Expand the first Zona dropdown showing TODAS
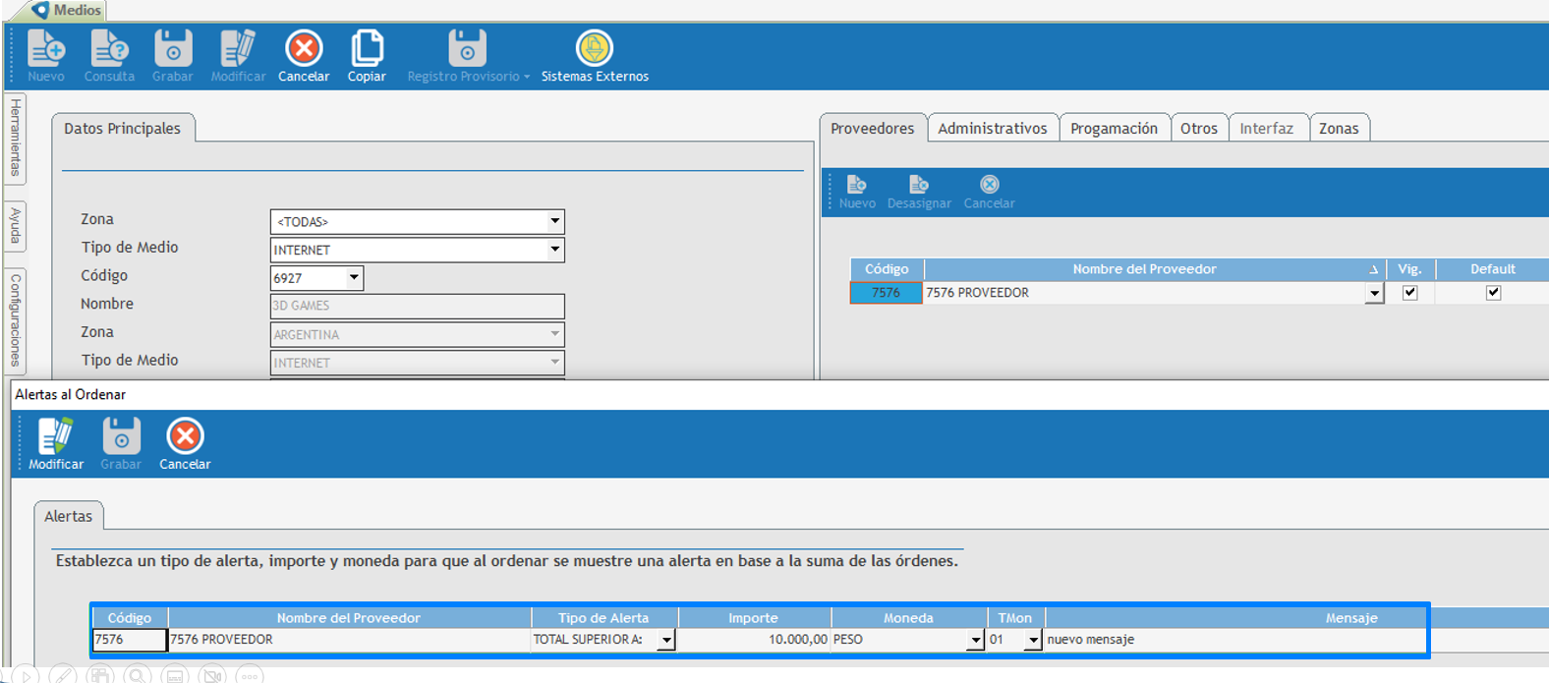The height and width of the screenshot is (683, 1549). [554, 222]
